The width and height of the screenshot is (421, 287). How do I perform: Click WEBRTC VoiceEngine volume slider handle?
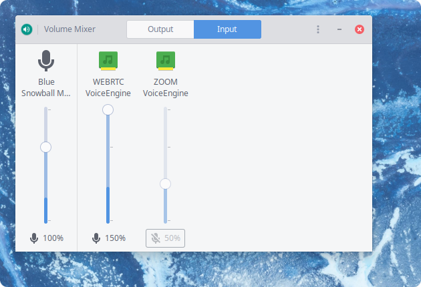(108, 109)
